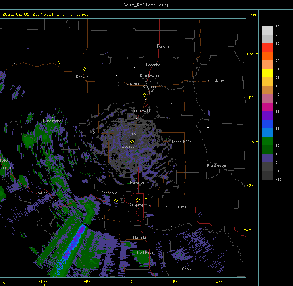Click the Lacombe city label
This screenshot has width=293, height=286.
[x=153, y=65]
